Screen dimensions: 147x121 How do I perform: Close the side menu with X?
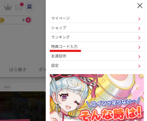click(x=140, y=5)
